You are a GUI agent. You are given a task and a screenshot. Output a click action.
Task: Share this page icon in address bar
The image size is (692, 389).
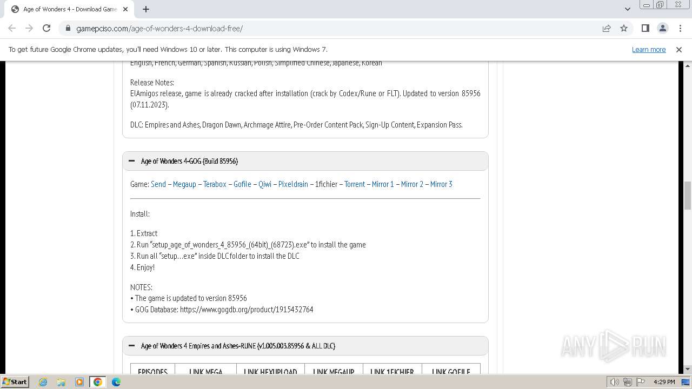607,28
